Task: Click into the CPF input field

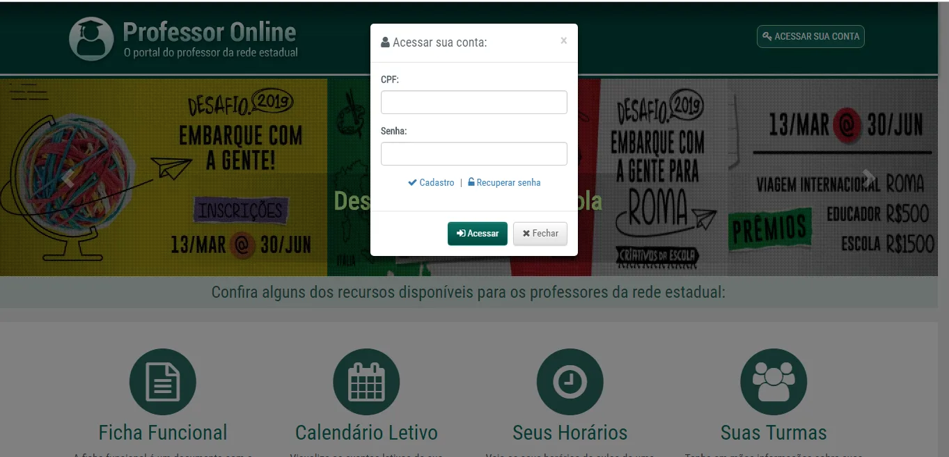Action: point(473,102)
